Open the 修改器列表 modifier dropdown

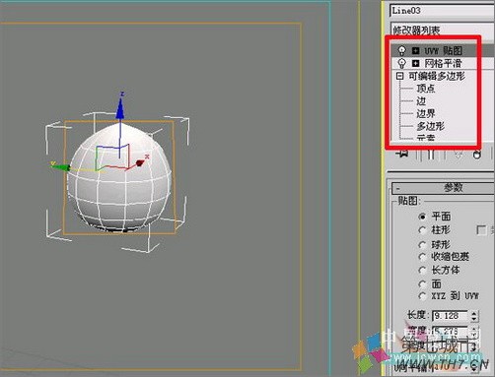coord(442,31)
